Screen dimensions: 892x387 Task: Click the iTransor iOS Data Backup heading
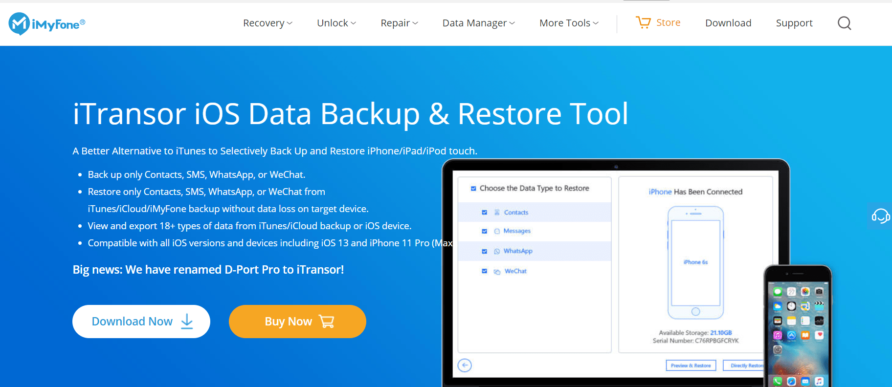350,114
